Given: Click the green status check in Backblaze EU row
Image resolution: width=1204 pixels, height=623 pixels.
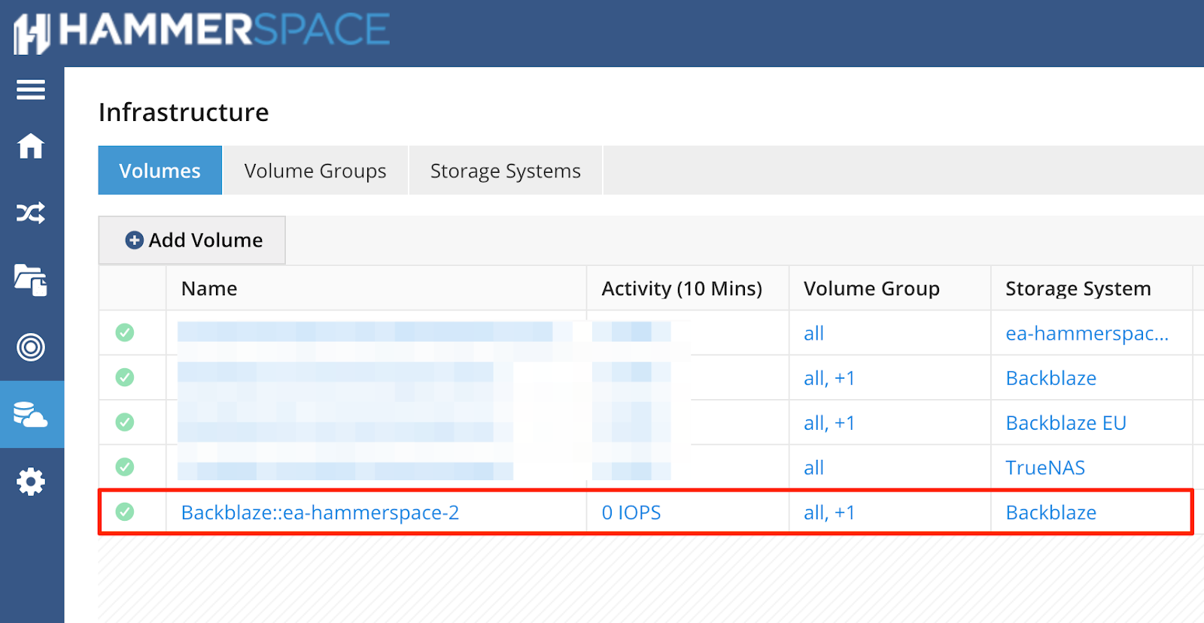Looking at the screenshot, I should [125, 422].
